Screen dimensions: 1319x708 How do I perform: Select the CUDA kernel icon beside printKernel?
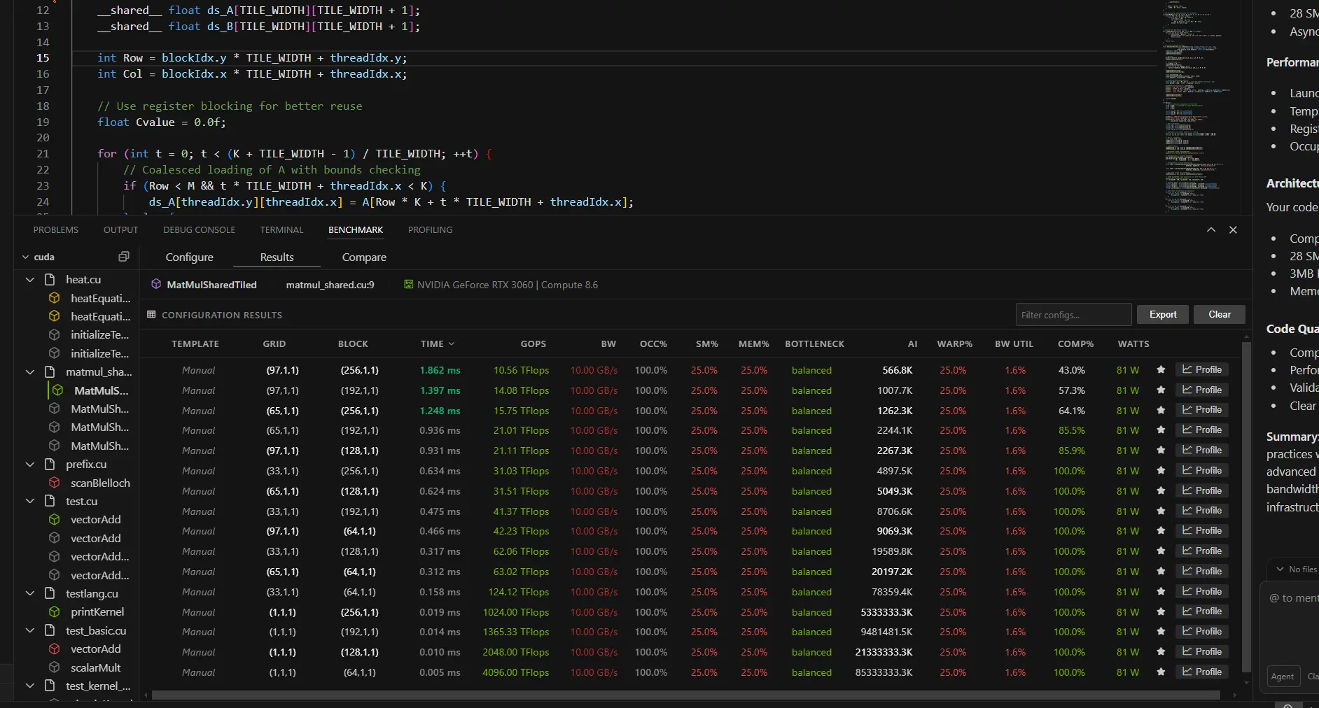(55, 612)
